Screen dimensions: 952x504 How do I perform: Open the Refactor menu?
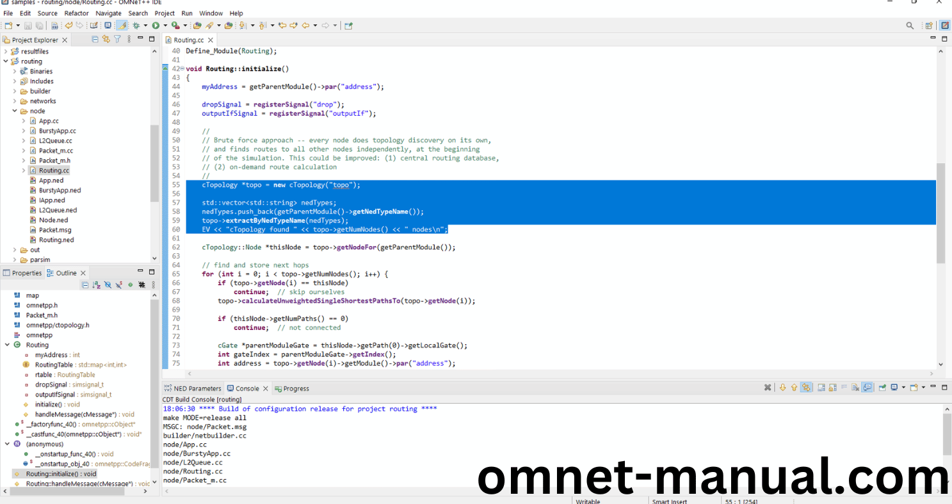(x=76, y=13)
